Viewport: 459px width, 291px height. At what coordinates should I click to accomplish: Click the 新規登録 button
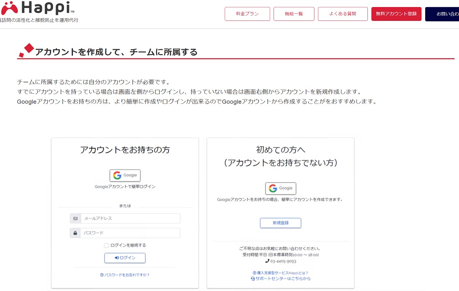click(281, 223)
